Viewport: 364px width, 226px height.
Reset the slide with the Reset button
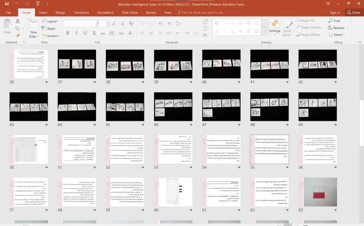48,28
